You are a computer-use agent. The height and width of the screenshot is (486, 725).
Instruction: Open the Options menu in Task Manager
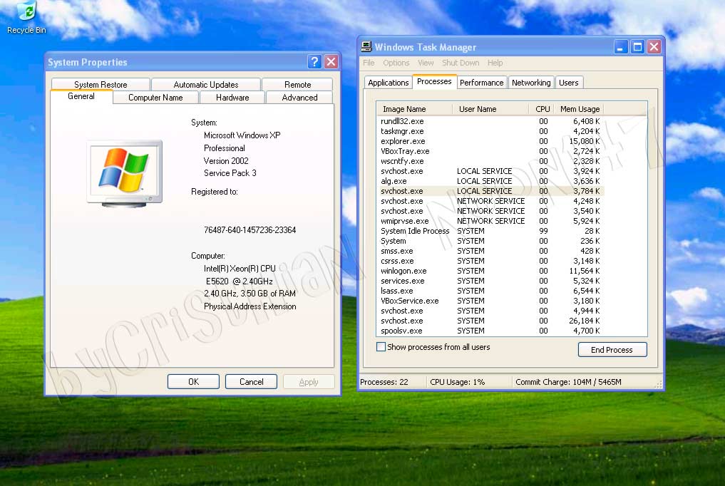click(x=396, y=63)
